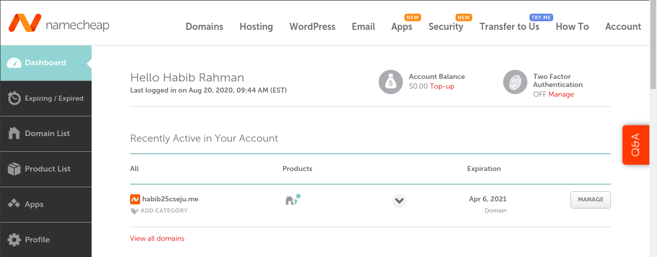Viewport: 657px width, 257px height.
Task: Open Domain List sidebar section
Action: coord(46,134)
